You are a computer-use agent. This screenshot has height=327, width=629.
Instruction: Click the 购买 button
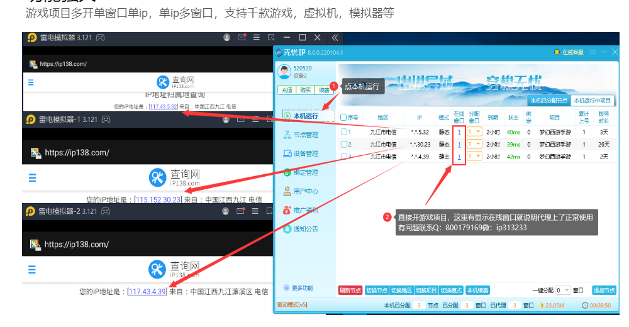305,91
